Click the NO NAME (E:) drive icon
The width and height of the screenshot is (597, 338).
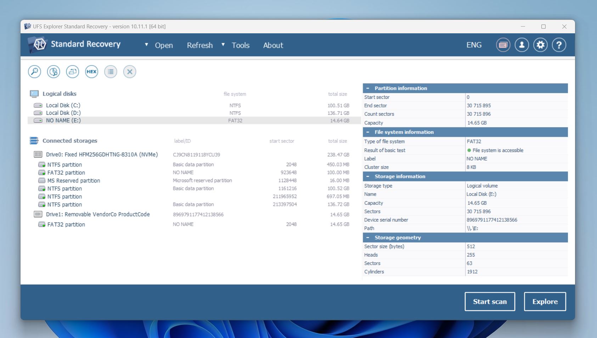click(38, 120)
